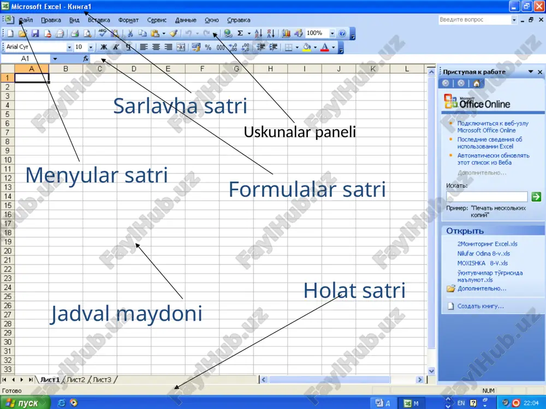Undo the last action icon
The image size is (546, 409).
188,33
